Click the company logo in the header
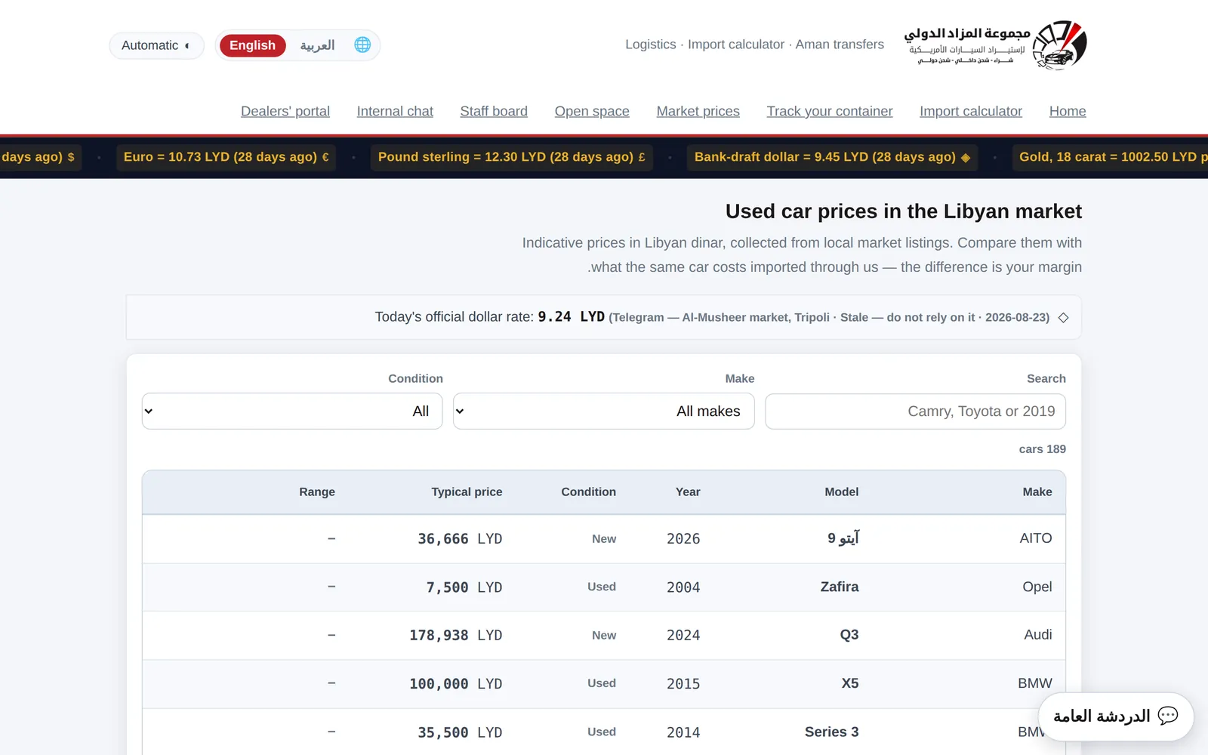The width and height of the screenshot is (1208, 755). [995, 45]
